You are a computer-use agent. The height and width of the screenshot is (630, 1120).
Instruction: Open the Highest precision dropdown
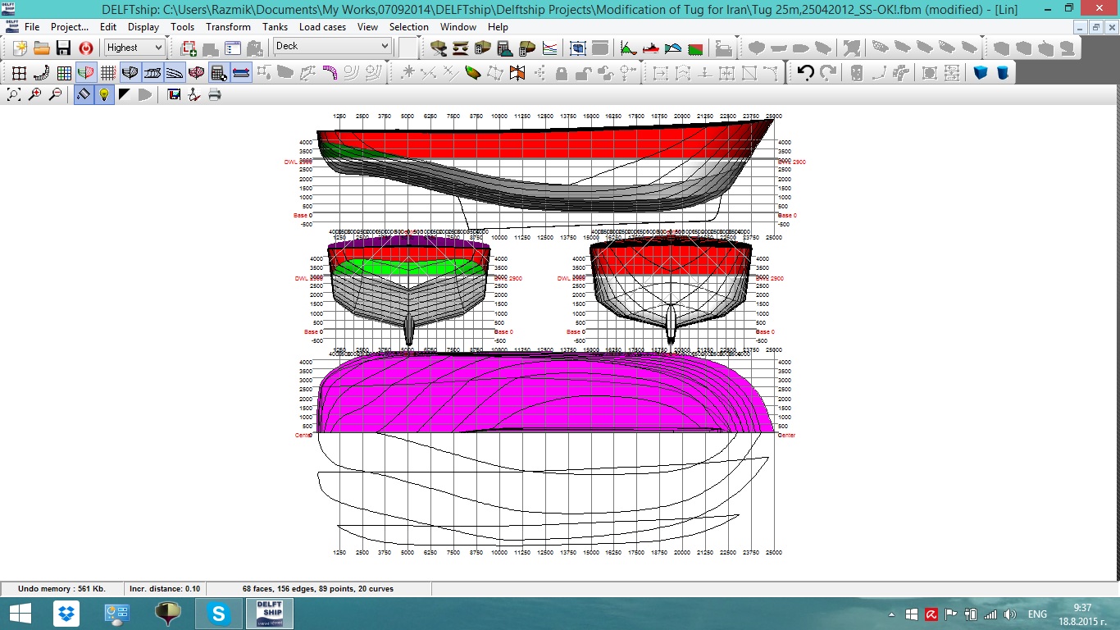tap(135, 48)
